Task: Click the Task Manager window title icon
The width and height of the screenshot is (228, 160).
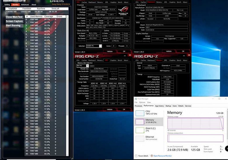Action: tap(136, 99)
